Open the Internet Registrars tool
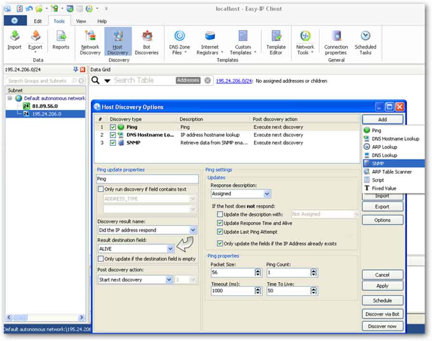Viewport: 432px width, 341px height. click(210, 42)
